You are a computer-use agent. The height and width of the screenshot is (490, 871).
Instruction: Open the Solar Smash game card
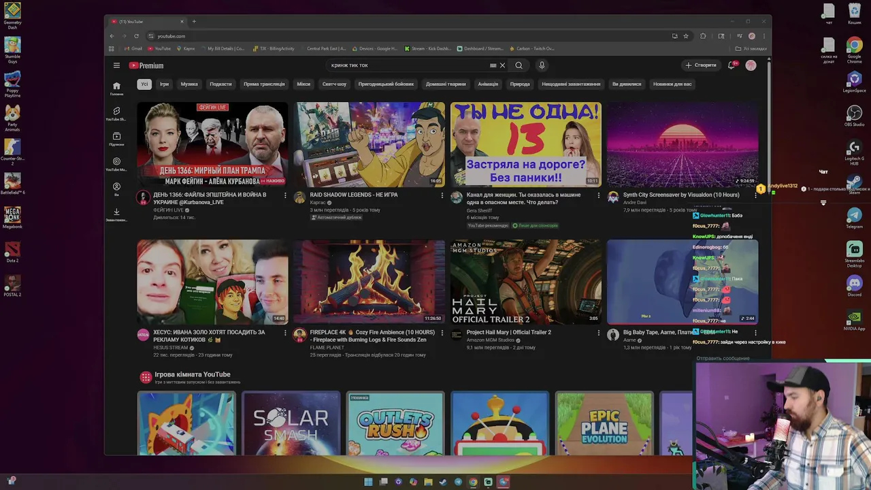click(291, 423)
